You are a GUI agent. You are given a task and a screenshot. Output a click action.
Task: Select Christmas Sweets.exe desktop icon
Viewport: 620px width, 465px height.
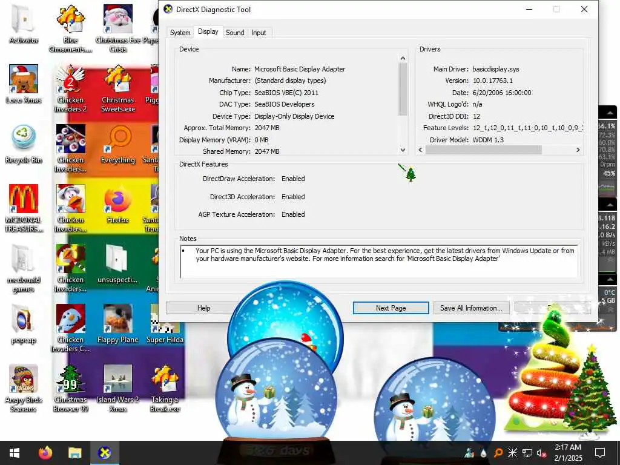(118, 88)
